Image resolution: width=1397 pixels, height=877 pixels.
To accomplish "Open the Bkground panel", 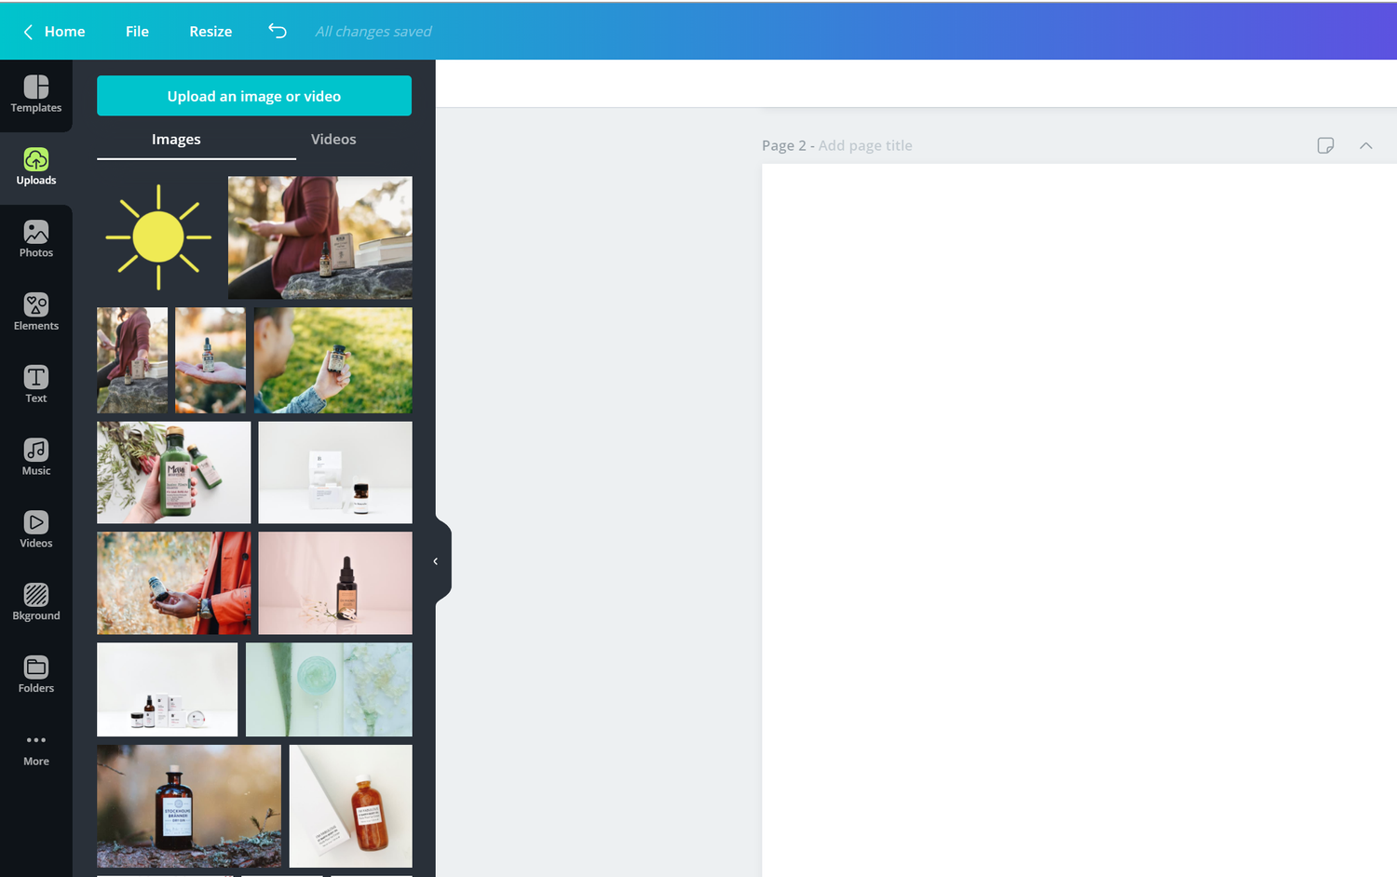I will click(35, 601).
